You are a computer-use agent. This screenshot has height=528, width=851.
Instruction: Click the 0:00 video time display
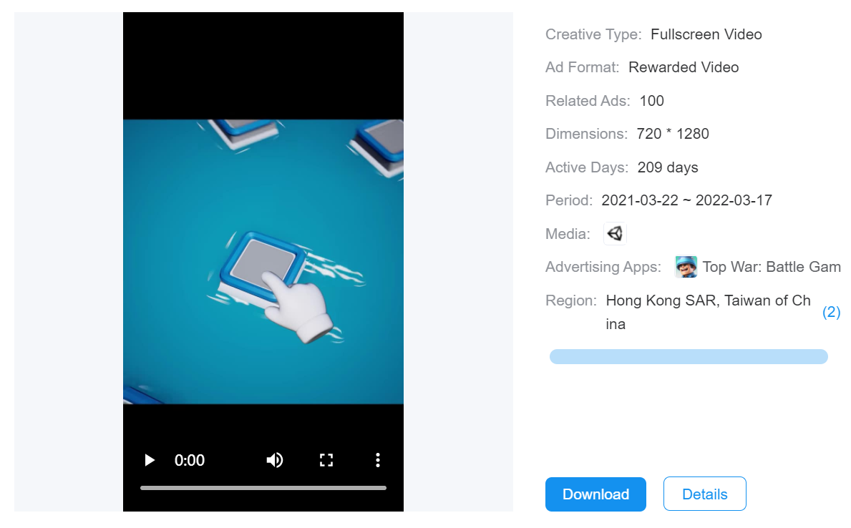pyautogui.click(x=190, y=460)
